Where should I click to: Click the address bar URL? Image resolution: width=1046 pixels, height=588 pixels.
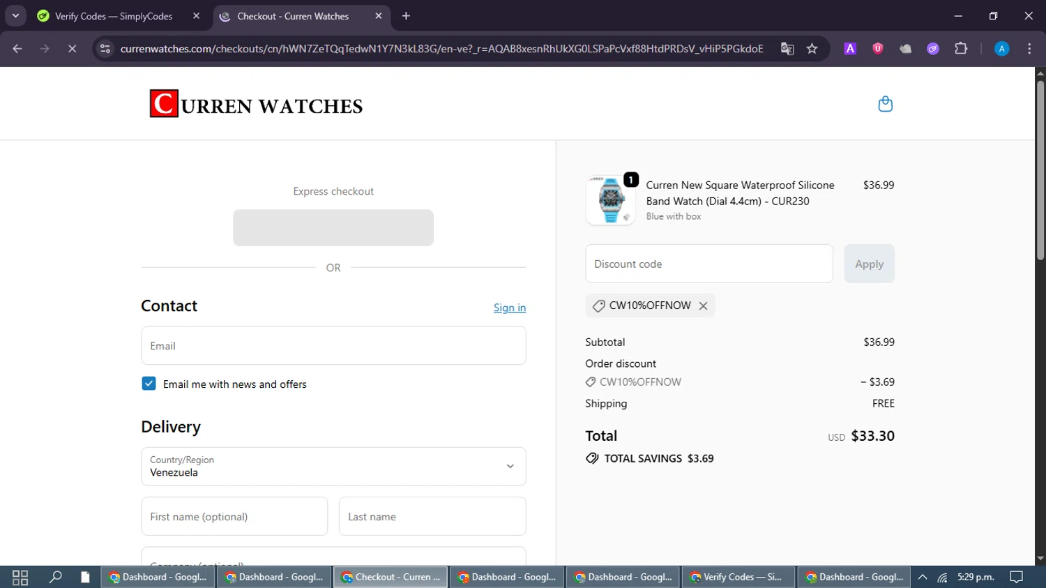(x=441, y=49)
